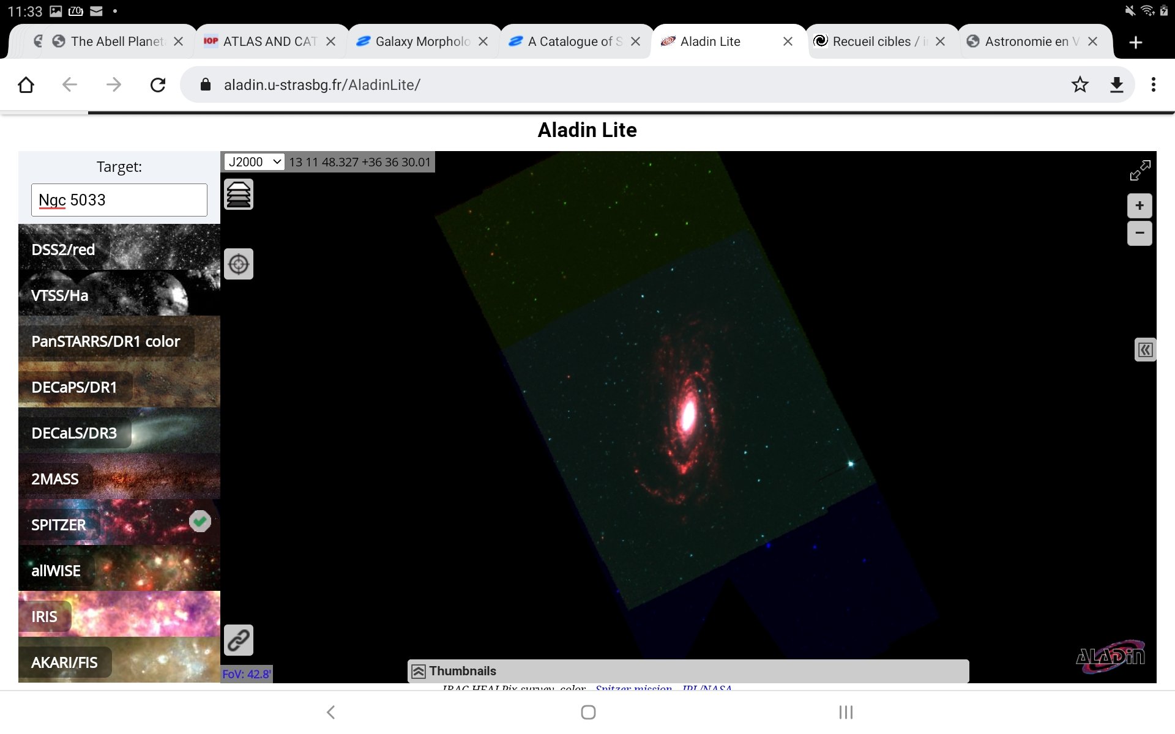Close the A Catalogue of S tab
The image size is (1175, 734).
(x=635, y=42)
